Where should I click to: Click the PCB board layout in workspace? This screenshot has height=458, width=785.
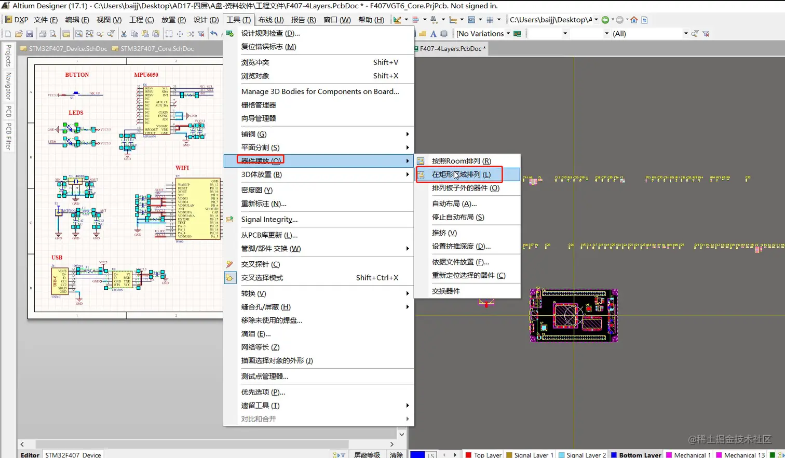(x=574, y=316)
